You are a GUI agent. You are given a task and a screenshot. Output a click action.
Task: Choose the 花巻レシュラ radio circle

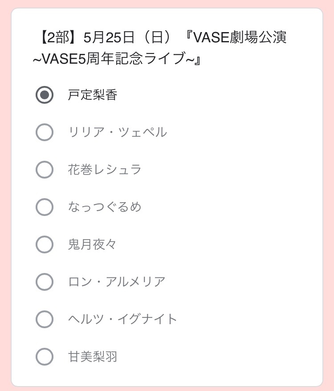pos(45,170)
